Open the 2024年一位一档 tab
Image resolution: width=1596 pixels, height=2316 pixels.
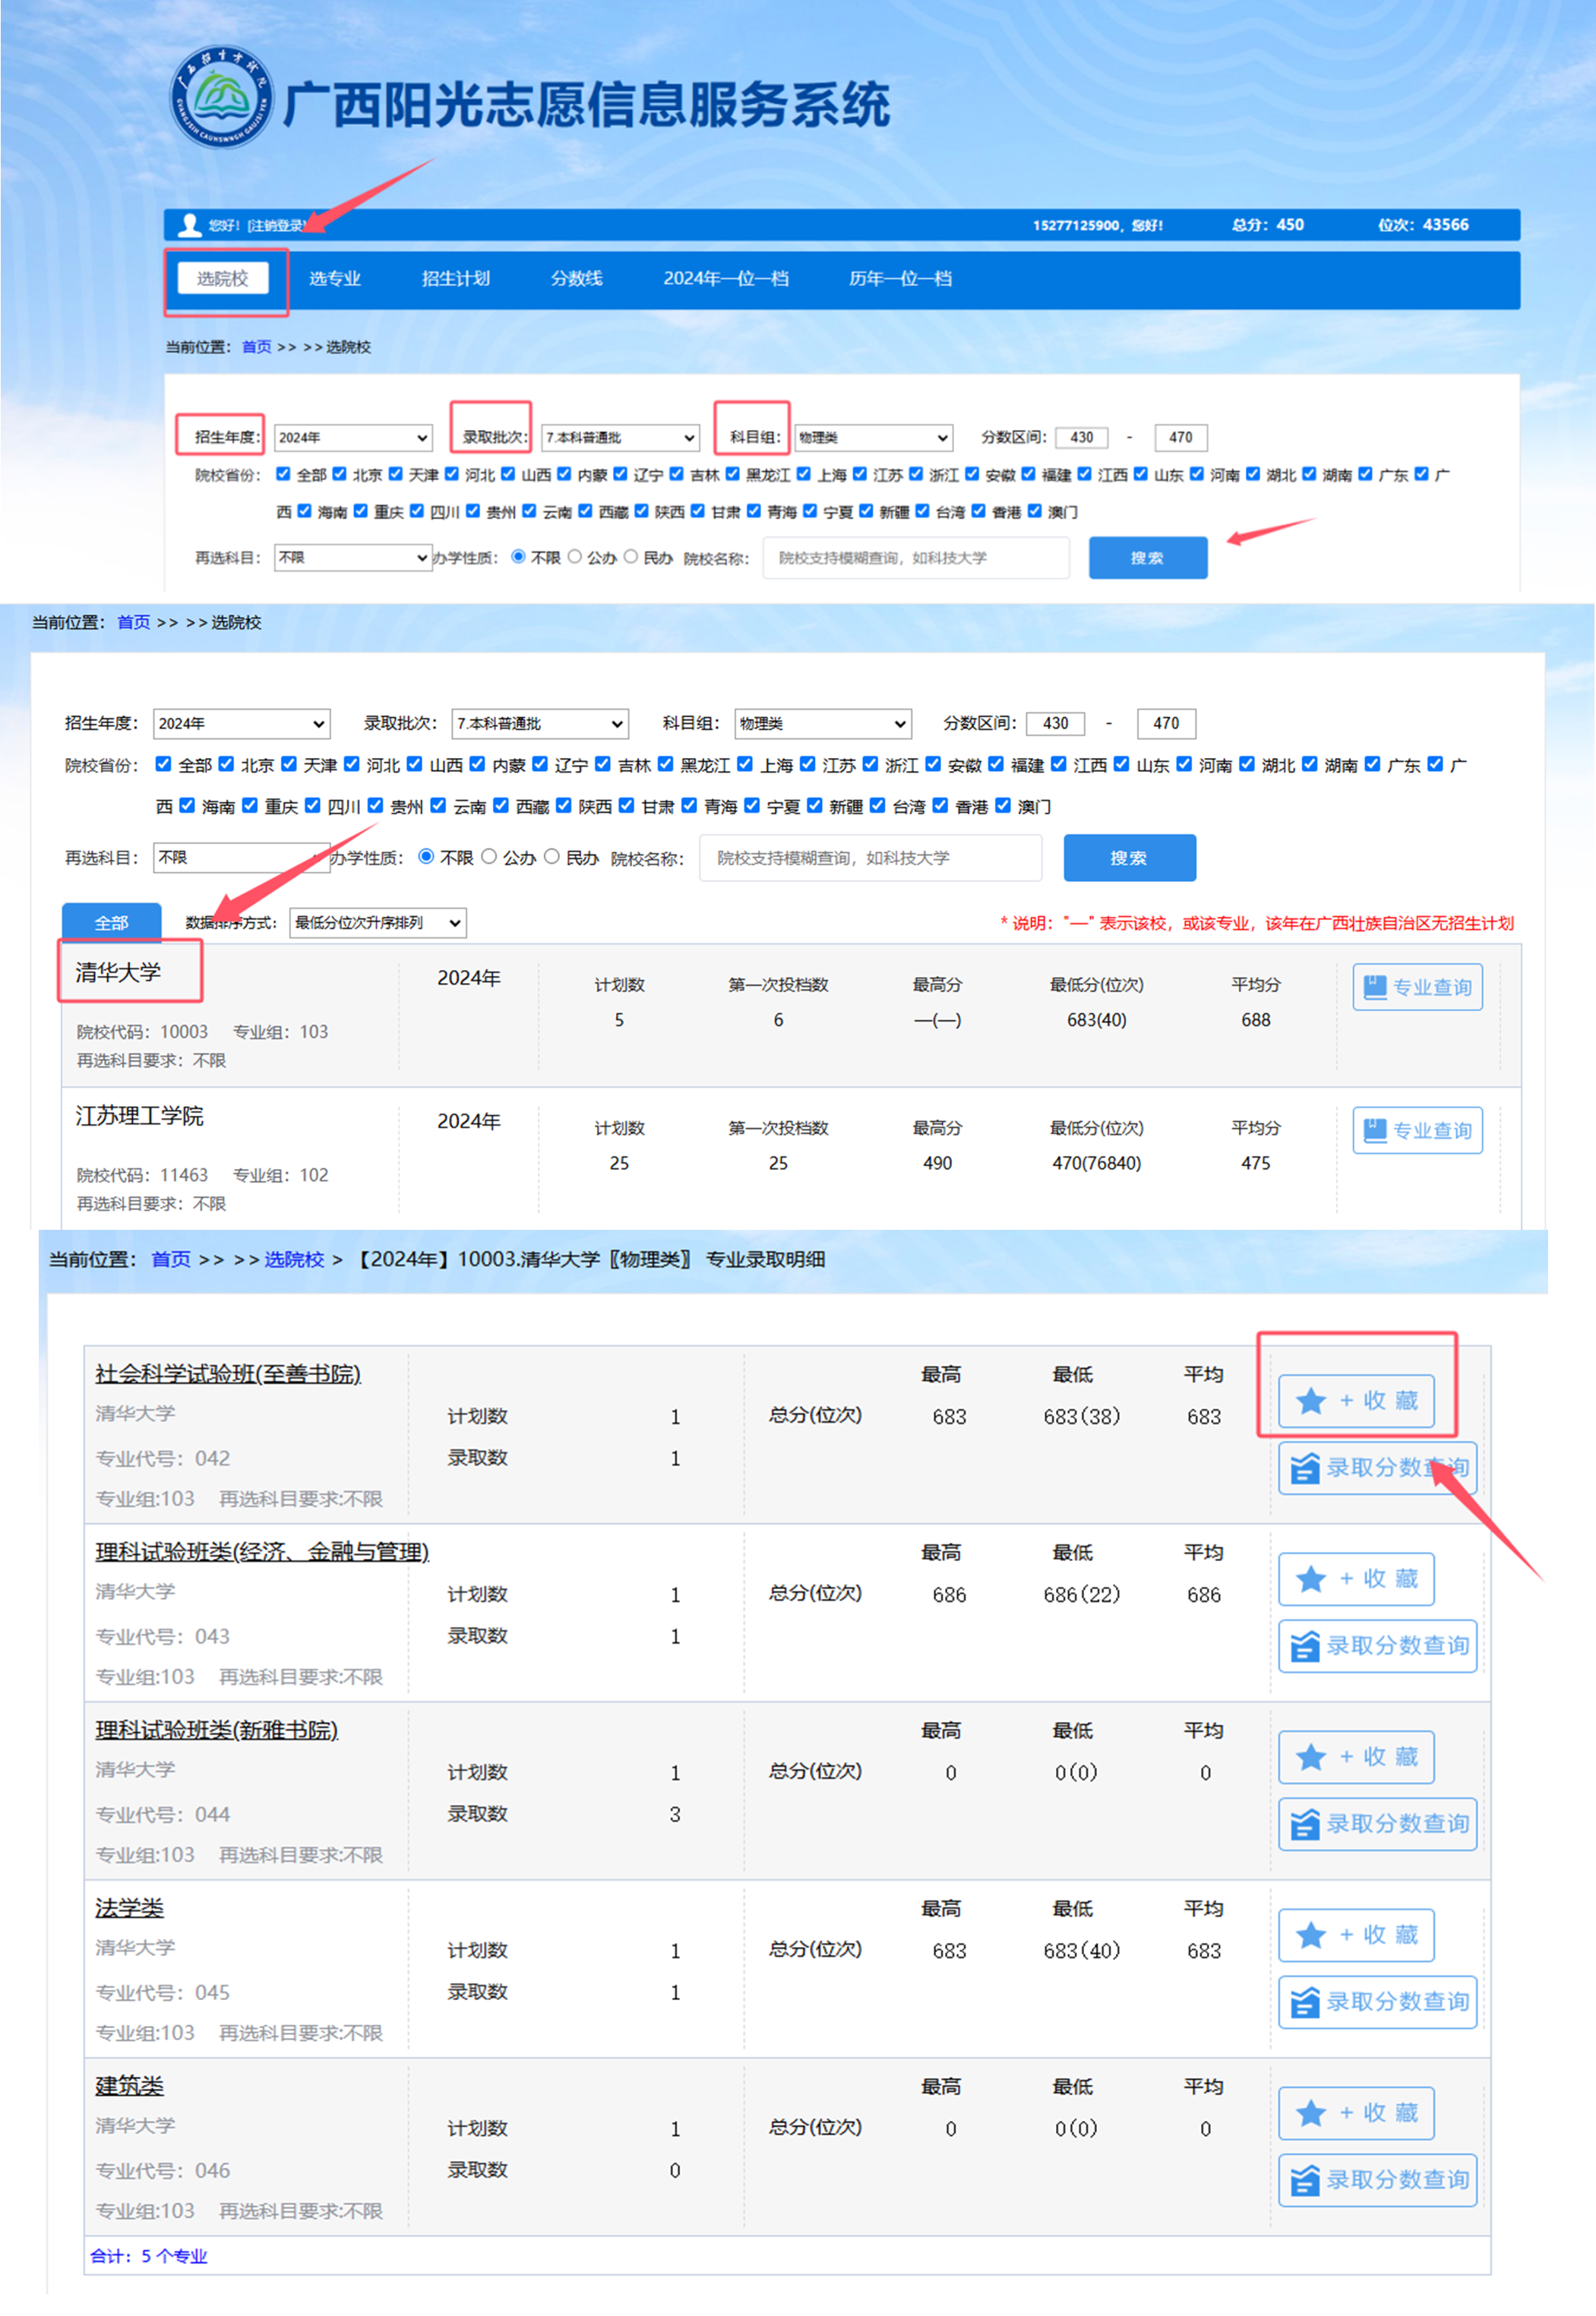[x=726, y=278]
